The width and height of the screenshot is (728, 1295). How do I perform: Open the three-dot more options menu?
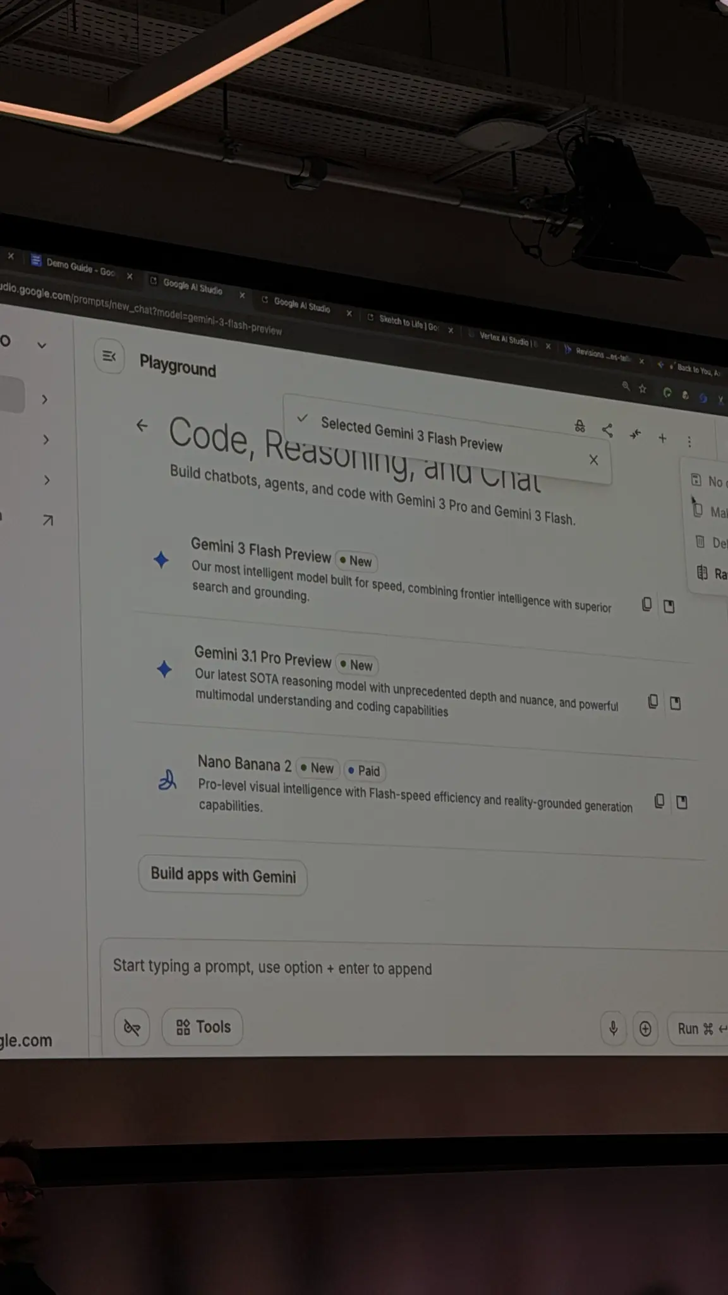689,441
